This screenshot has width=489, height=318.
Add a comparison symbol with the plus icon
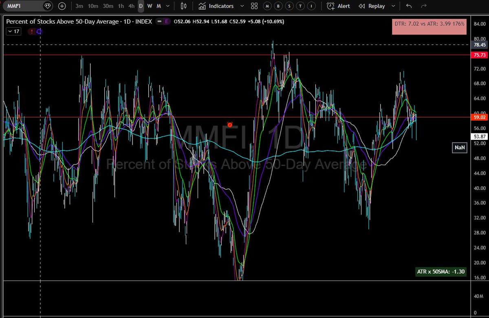62,6
